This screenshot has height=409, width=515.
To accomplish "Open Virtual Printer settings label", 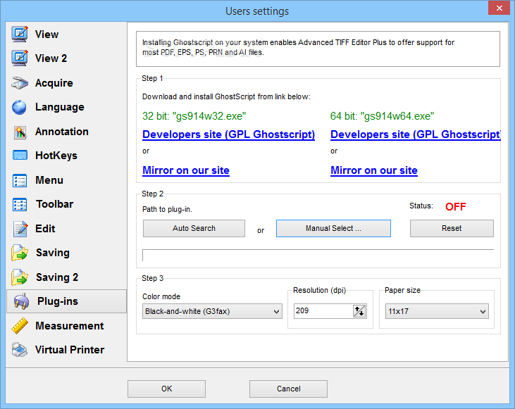I will pos(70,350).
